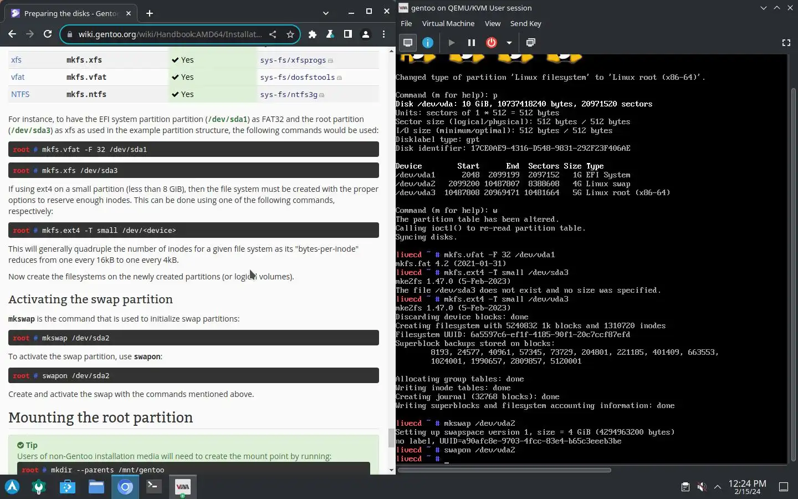Image resolution: width=798 pixels, height=499 pixels.
Task: Open Virtual Machine menu
Action: 448,23
